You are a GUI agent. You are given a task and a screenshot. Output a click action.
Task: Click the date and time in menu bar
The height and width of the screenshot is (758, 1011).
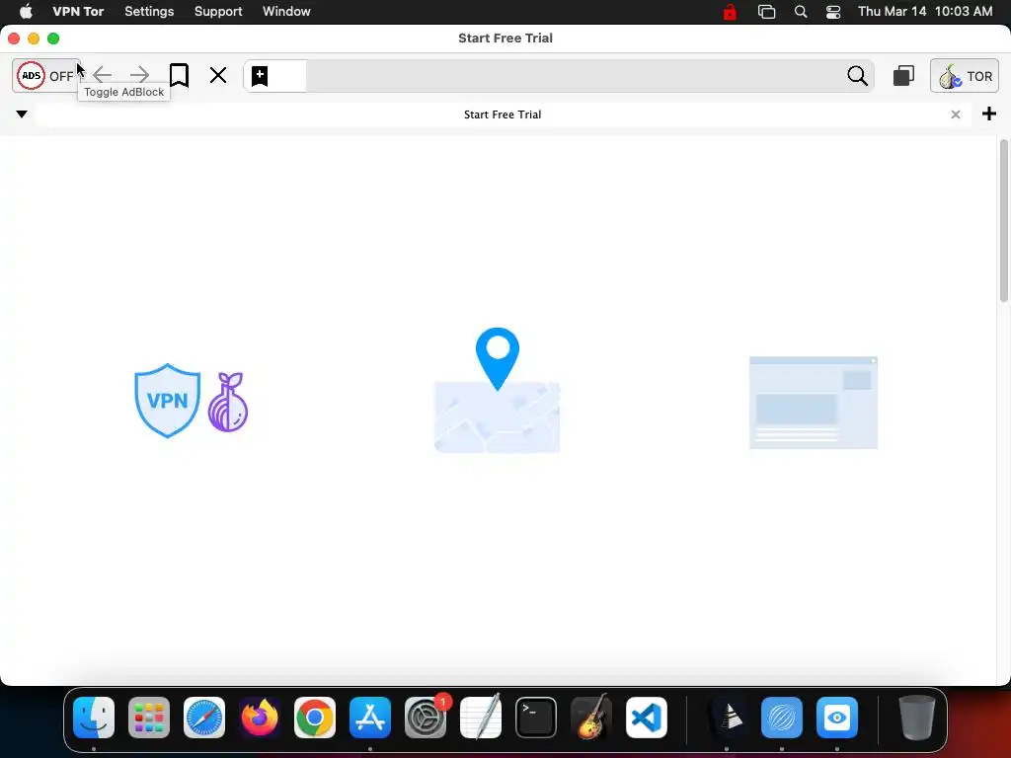coord(924,11)
